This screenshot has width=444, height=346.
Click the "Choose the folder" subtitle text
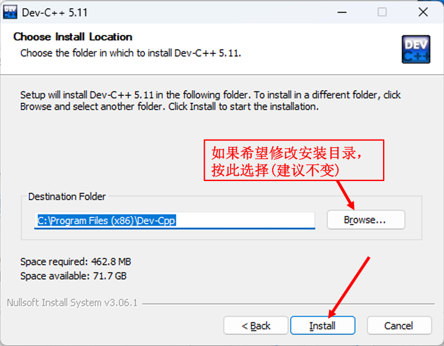[x=131, y=53]
